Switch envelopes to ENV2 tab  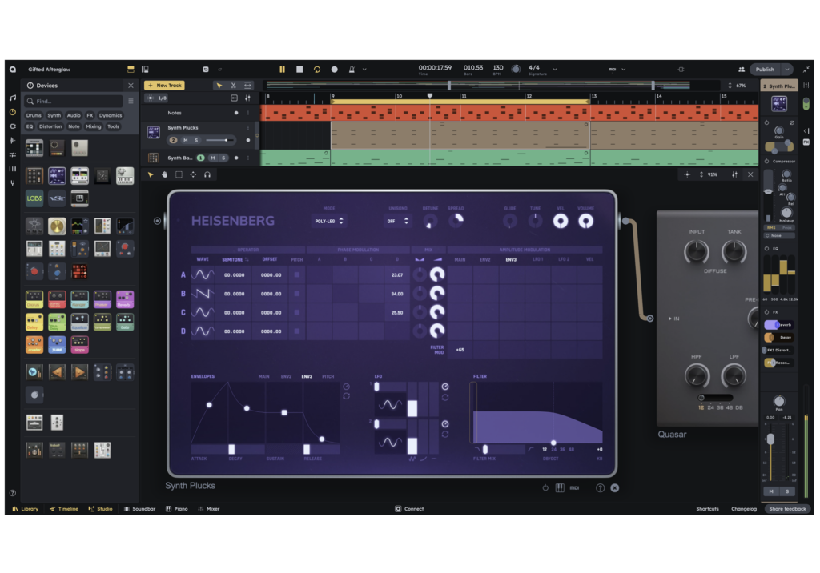pyautogui.click(x=286, y=376)
